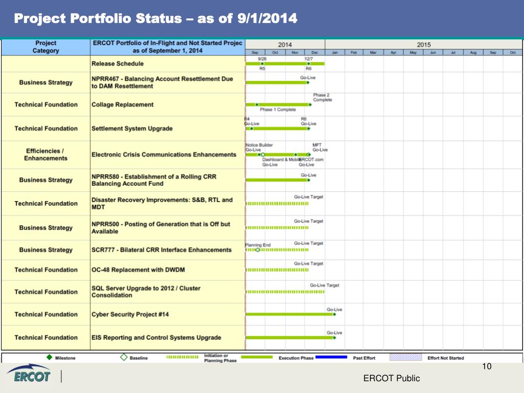Click the NPRR500 dotted planning bar
524x393 pixels.
[x=277, y=228]
